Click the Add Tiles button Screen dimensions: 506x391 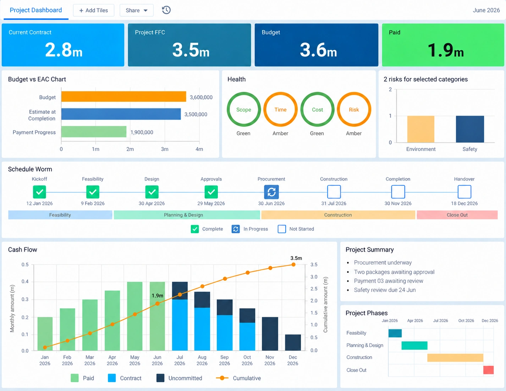(x=94, y=10)
